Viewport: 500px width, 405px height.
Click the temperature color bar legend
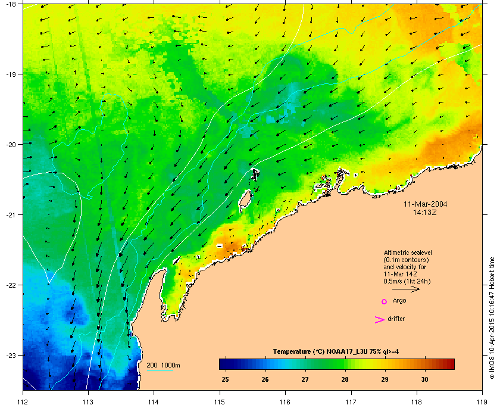click(337, 364)
